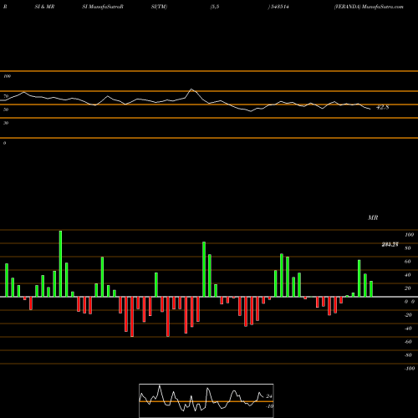Image resolution: width=418 pixels, height=418 pixels.
Task: Click the 294.28 value in MR panel
Action: (390, 245)
